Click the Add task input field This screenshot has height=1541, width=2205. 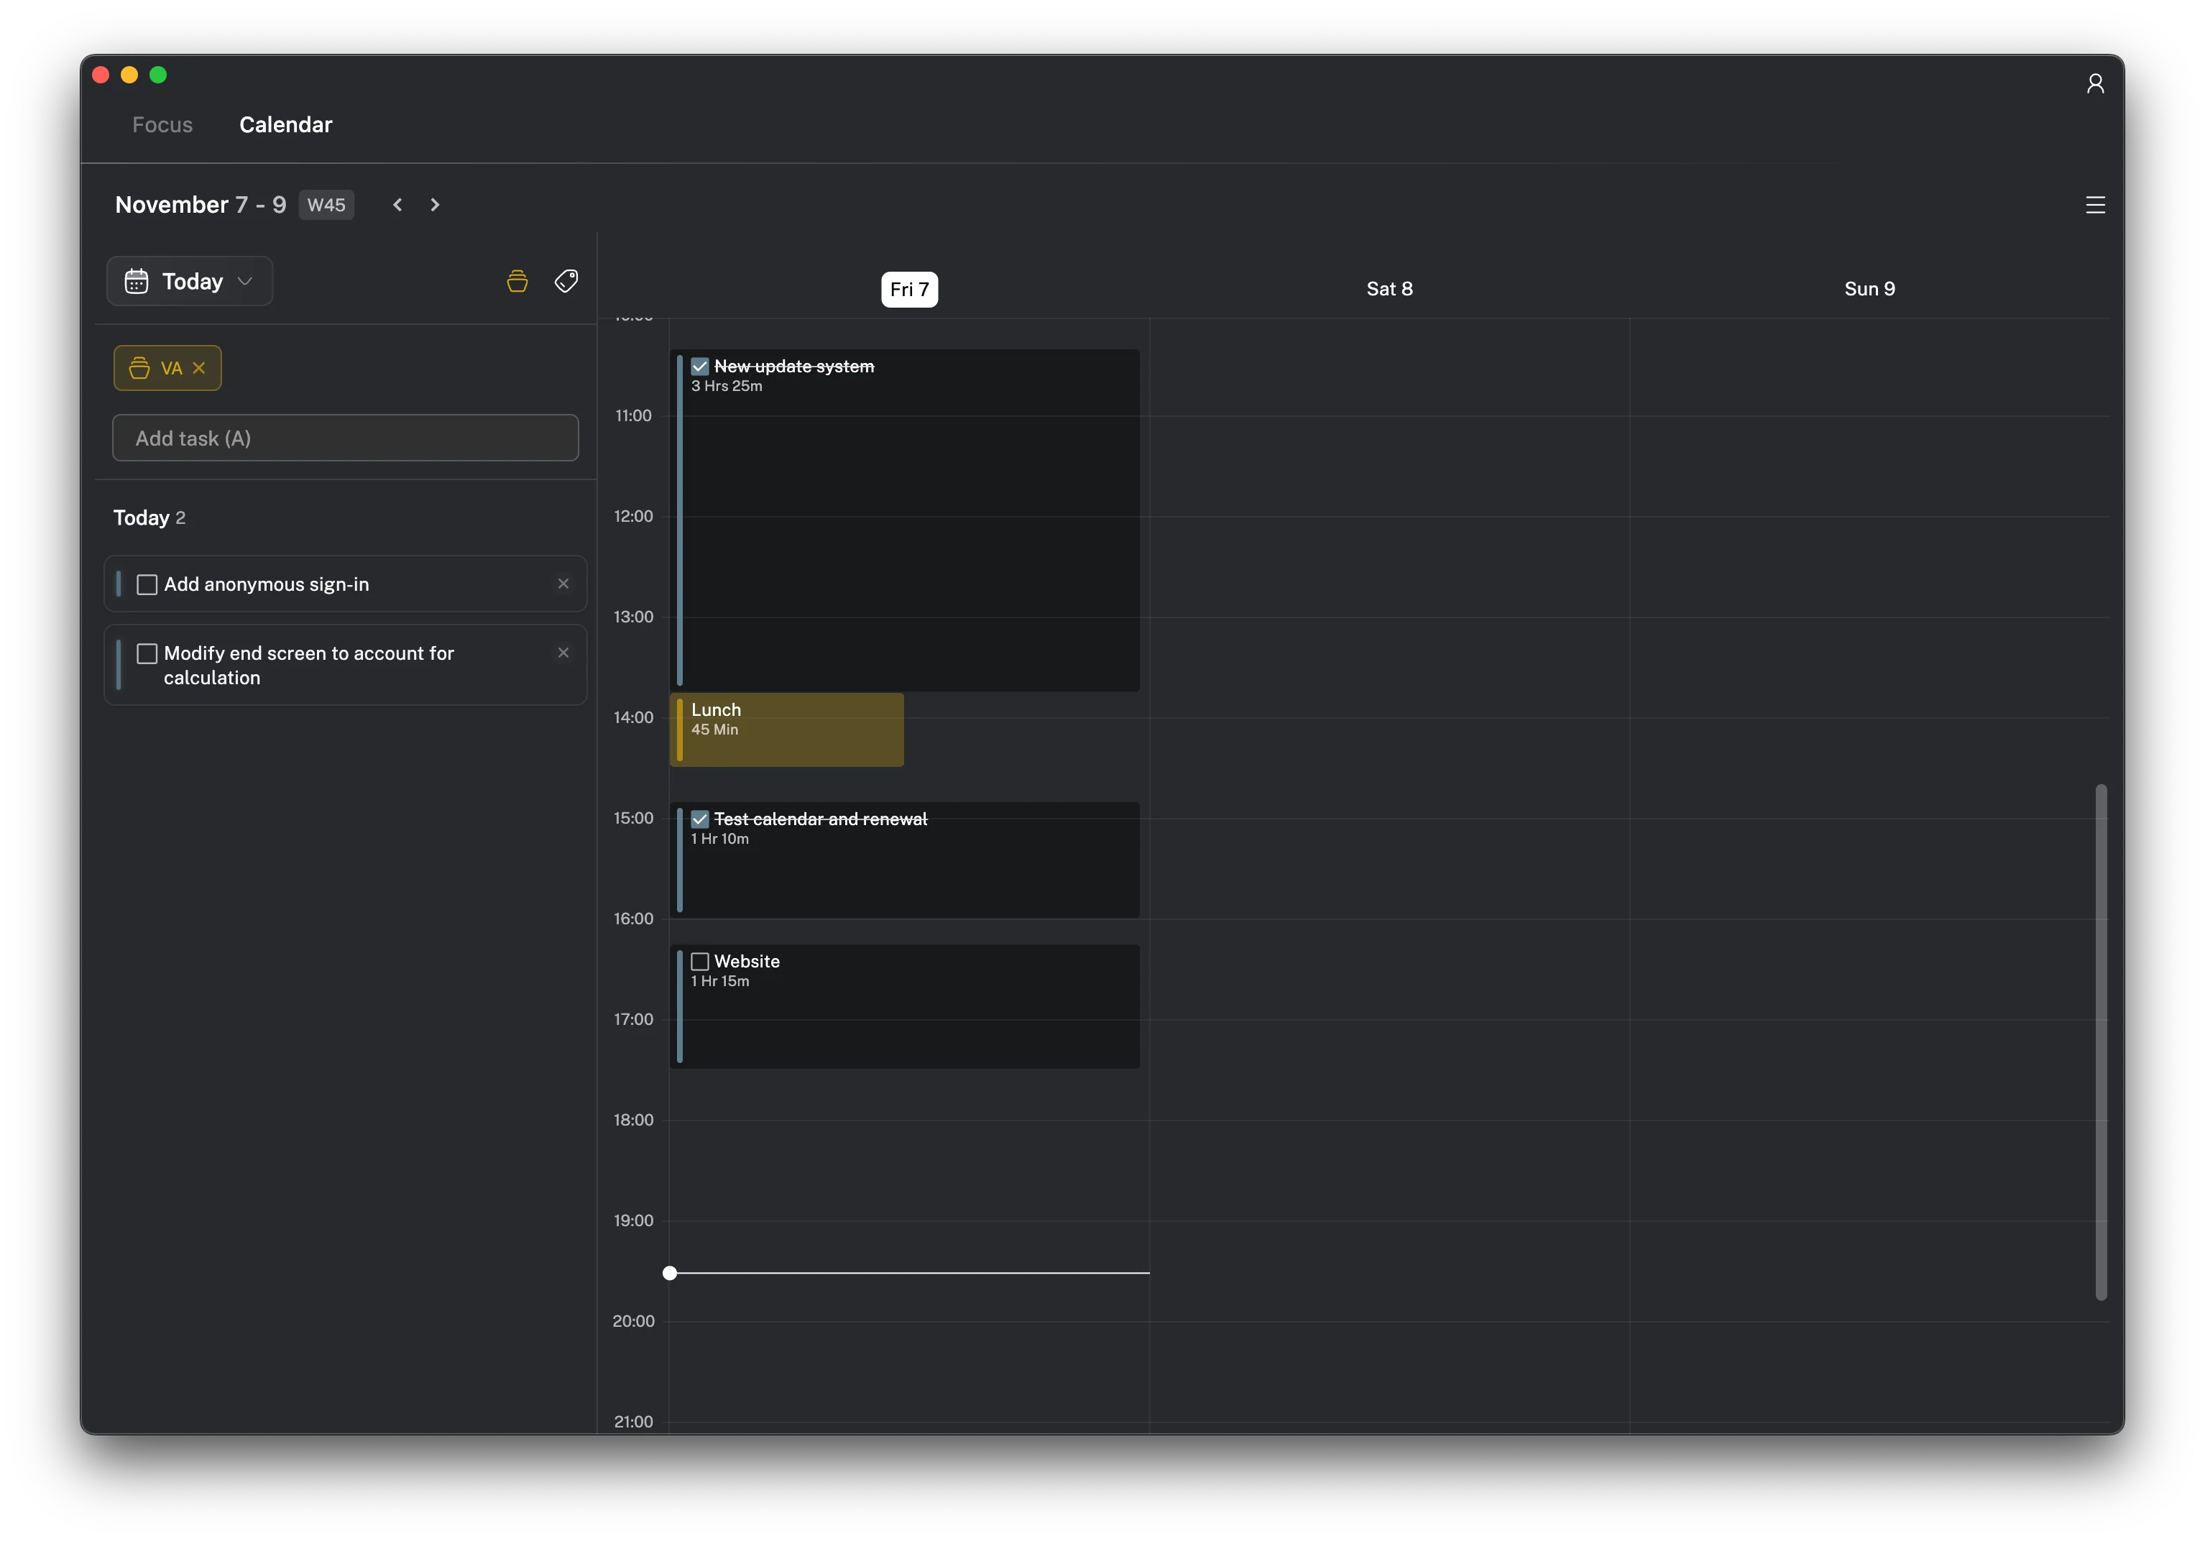click(x=345, y=438)
